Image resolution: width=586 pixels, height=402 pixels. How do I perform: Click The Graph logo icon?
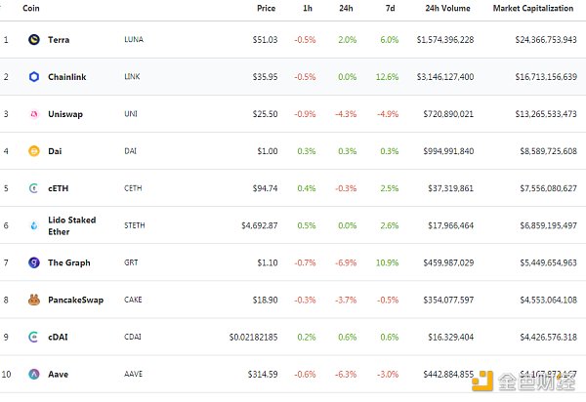click(33, 262)
